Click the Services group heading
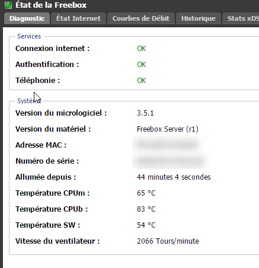 tap(29, 36)
